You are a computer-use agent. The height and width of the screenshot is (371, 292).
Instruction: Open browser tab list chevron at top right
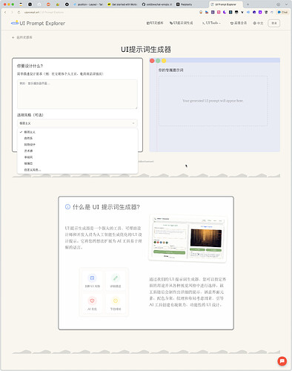click(286, 4)
